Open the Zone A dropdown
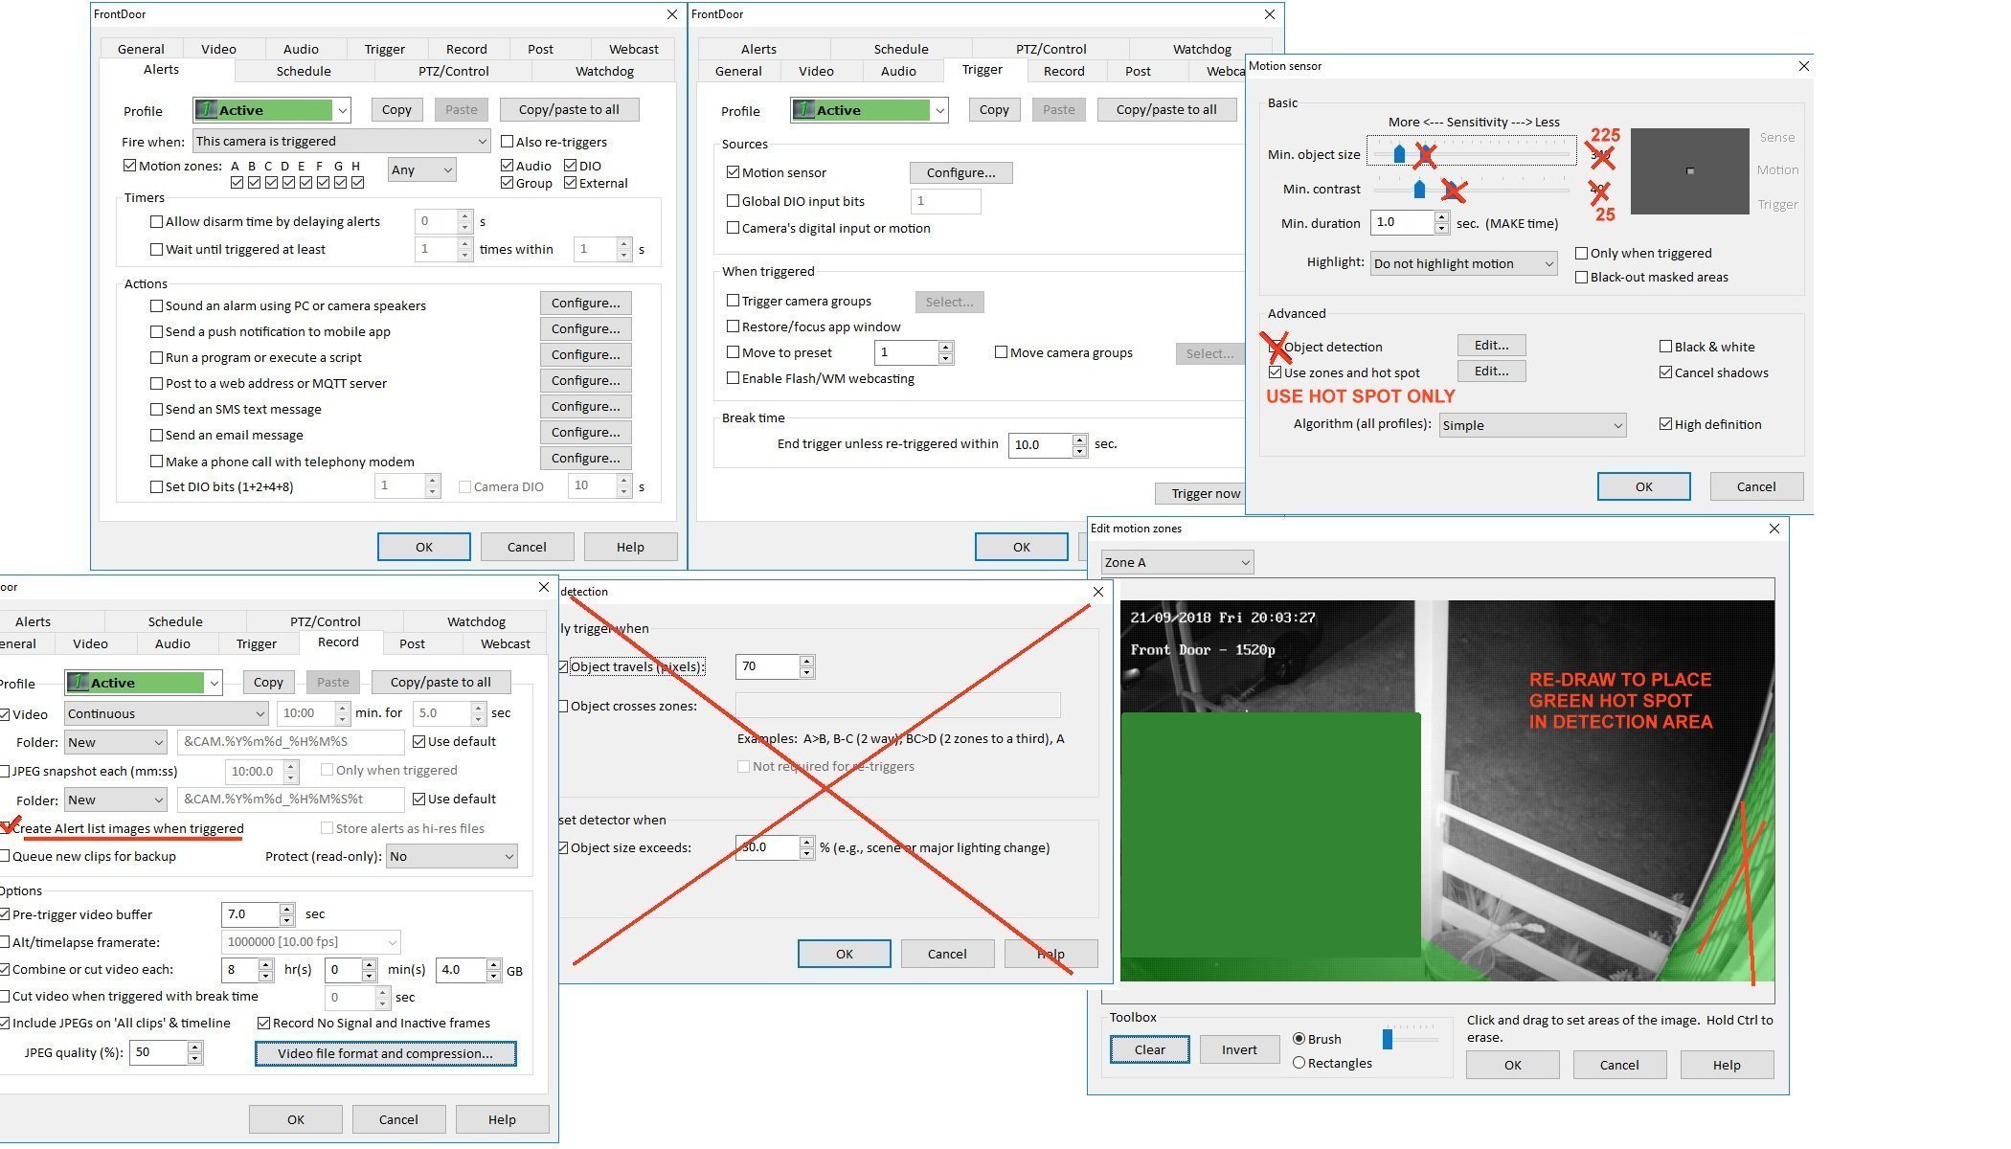Viewport: 2011px width, 1149px height. tap(1176, 562)
